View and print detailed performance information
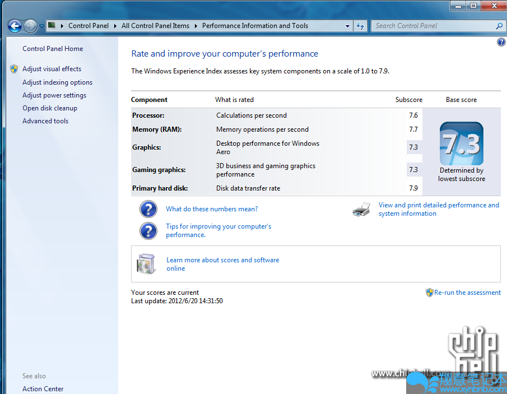The image size is (507, 394). (x=439, y=209)
